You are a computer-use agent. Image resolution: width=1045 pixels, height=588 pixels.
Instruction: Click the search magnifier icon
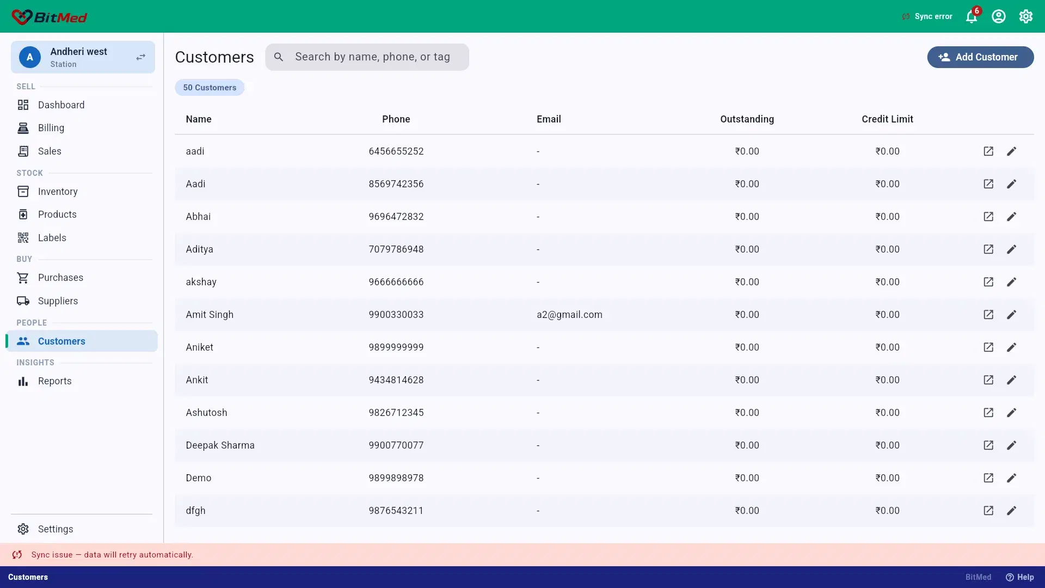[x=279, y=57]
